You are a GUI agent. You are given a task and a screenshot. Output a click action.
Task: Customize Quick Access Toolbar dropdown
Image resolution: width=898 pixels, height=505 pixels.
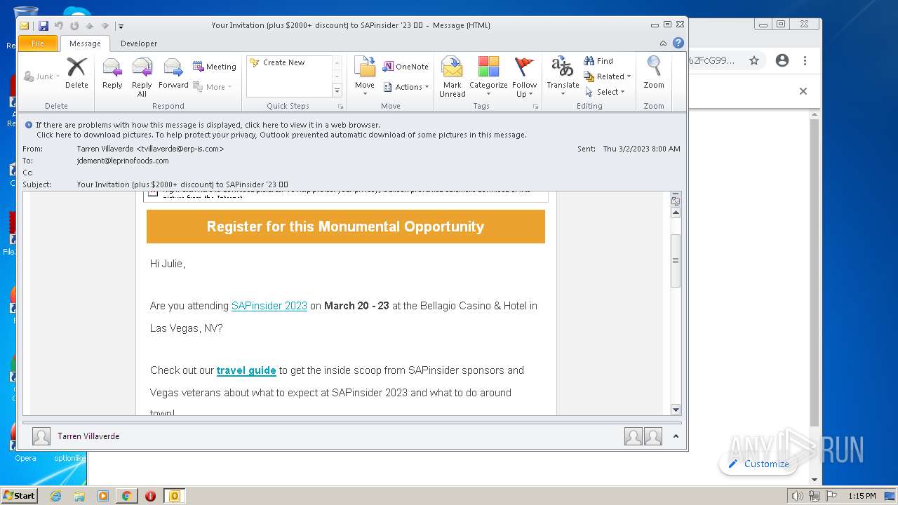(x=121, y=26)
